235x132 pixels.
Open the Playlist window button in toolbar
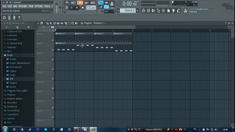coord(144,11)
